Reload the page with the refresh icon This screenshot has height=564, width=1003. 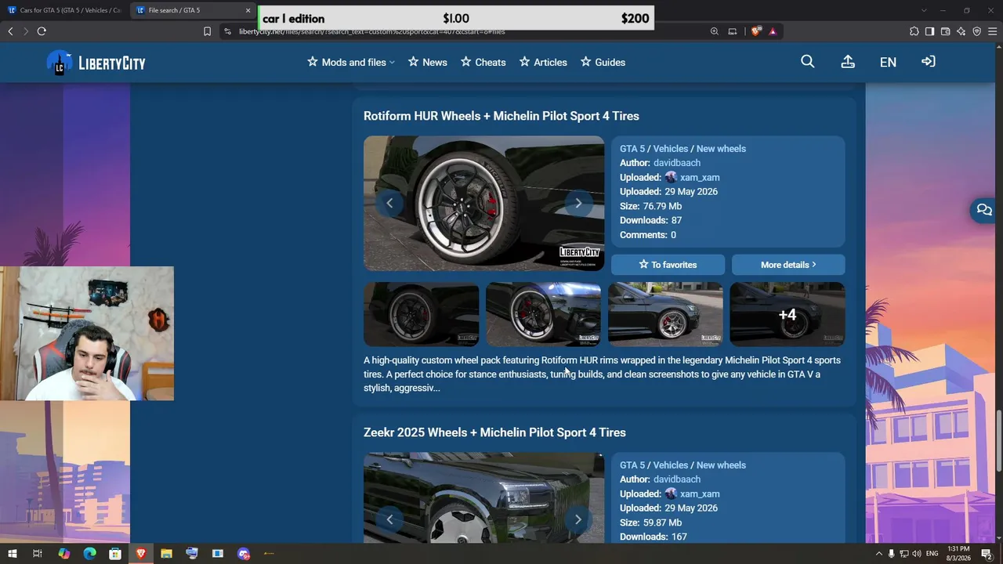[42, 31]
